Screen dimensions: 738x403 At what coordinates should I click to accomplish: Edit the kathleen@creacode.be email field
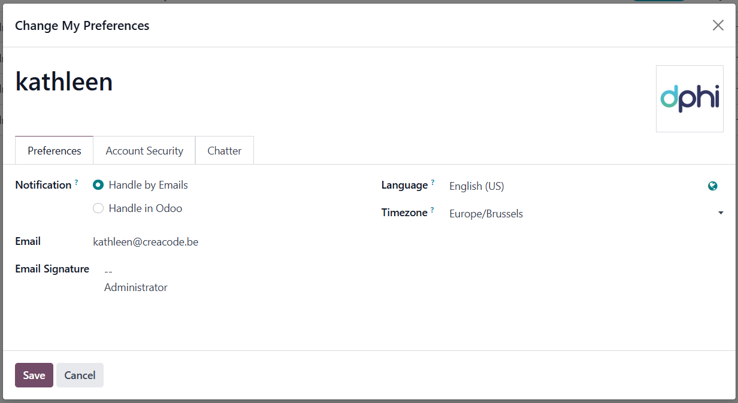(x=146, y=241)
